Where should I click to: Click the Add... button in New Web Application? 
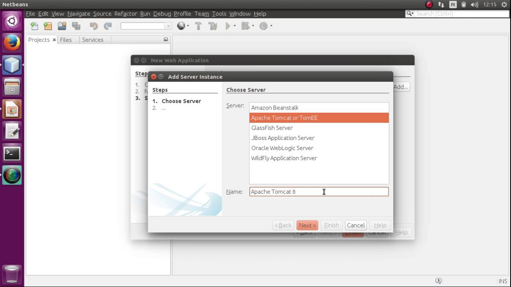(x=401, y=87)
